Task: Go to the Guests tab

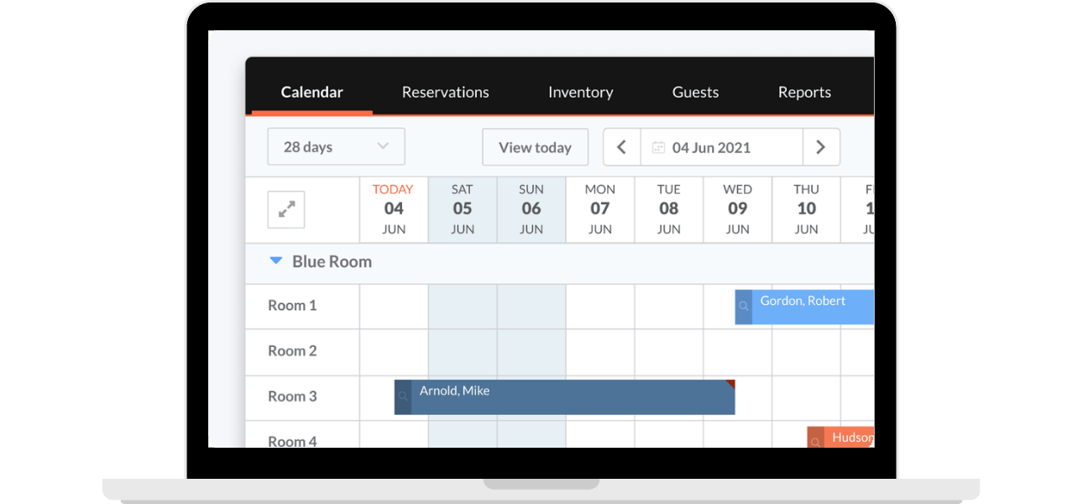Action: (695, 92)
